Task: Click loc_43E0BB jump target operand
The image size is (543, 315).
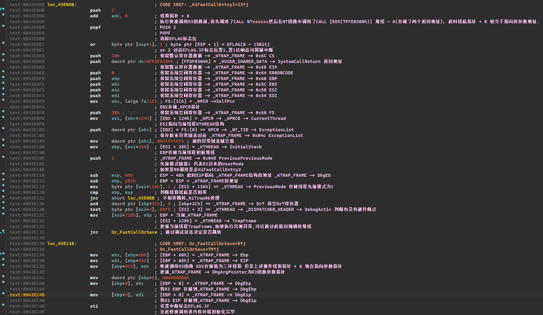Action: pyautogui.click(x=141, y=198)
